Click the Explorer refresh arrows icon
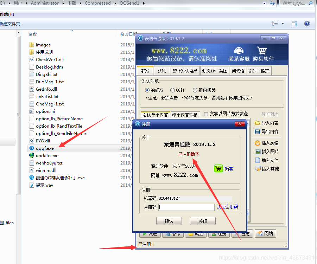Viewport: 317px width, 264px height. point(272,3)
